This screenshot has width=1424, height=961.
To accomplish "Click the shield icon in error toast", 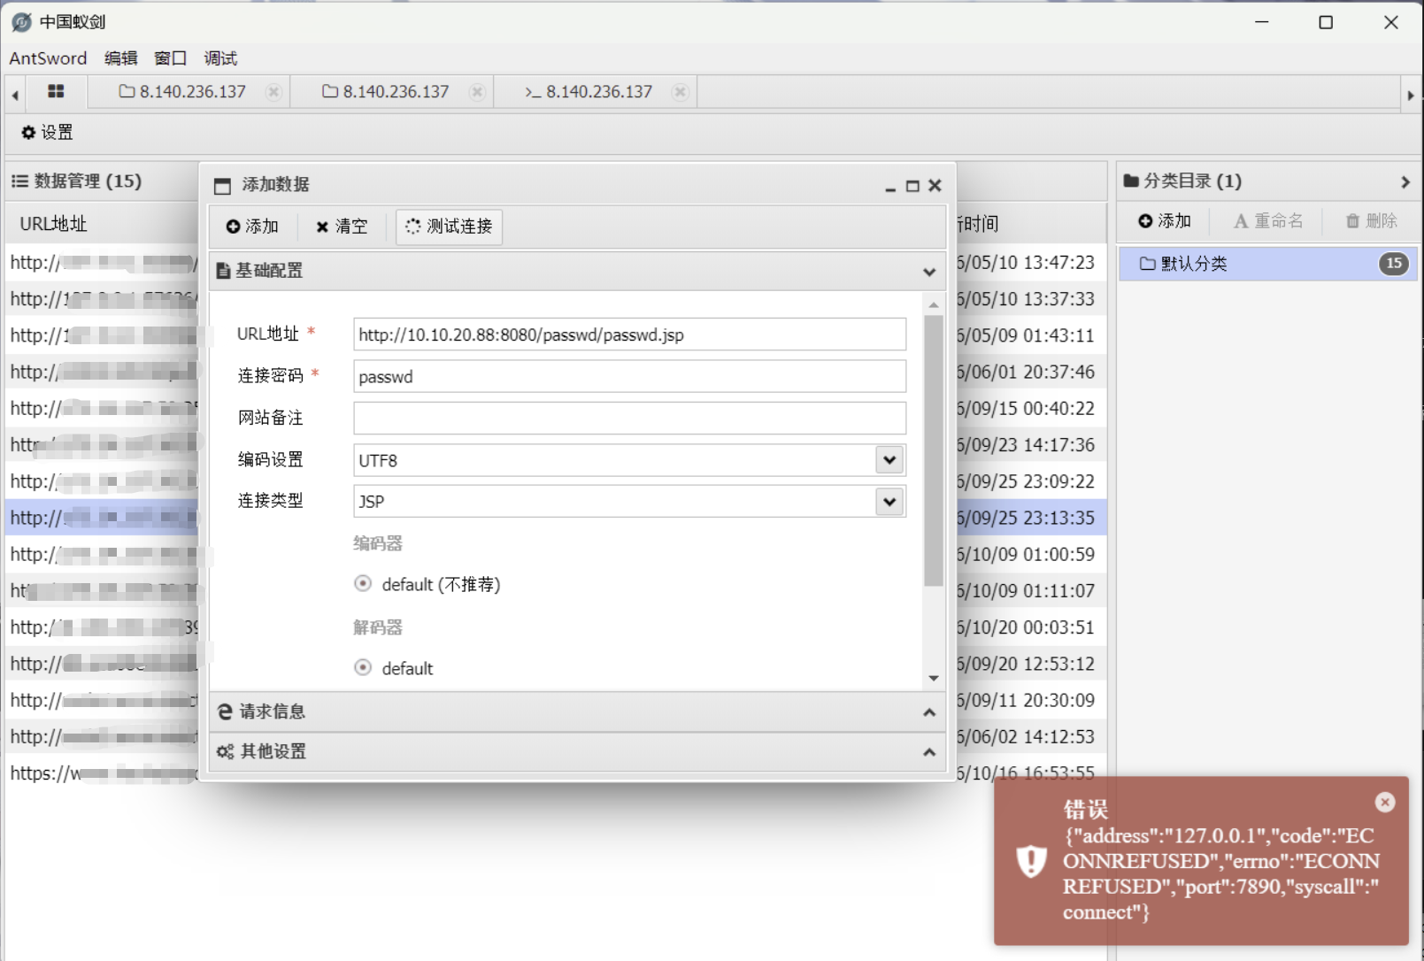I will [1031, 861].
